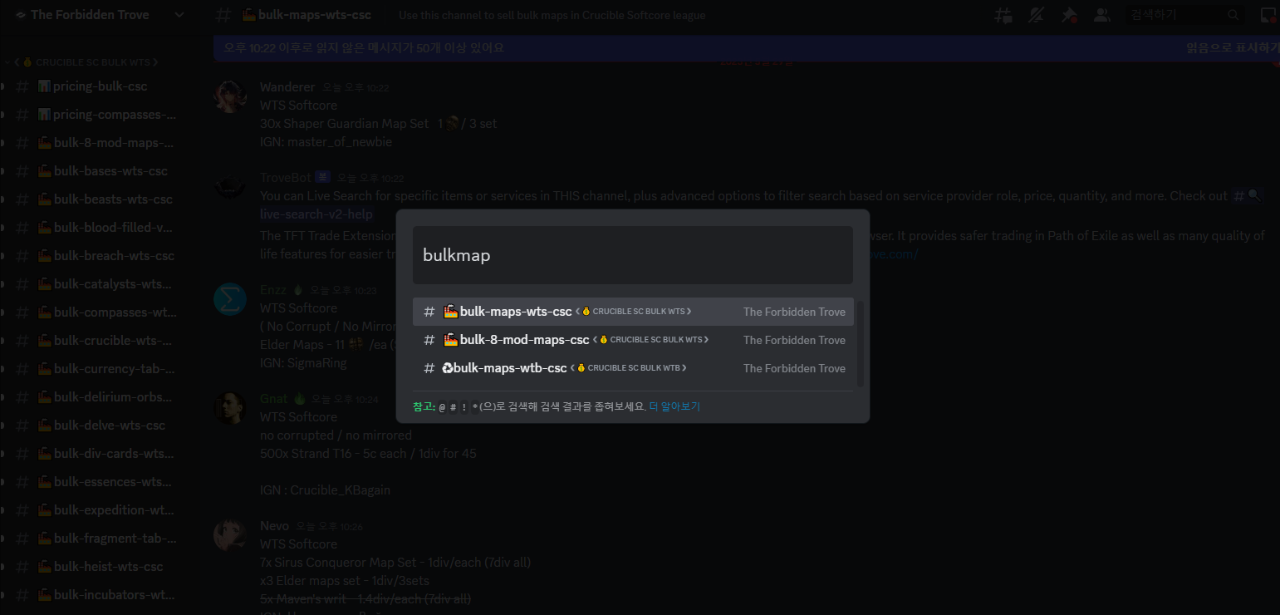Screen dimensions: 1280x615
Task: Click the username TroveBot
Action: [285, 177]
